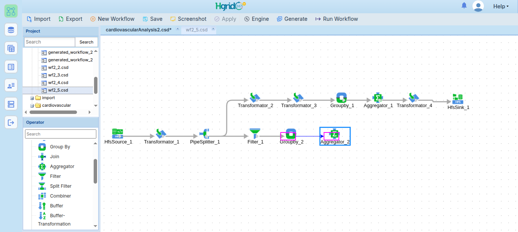Save the current workflow
The image size is (518, 232).
pos(152,19)
